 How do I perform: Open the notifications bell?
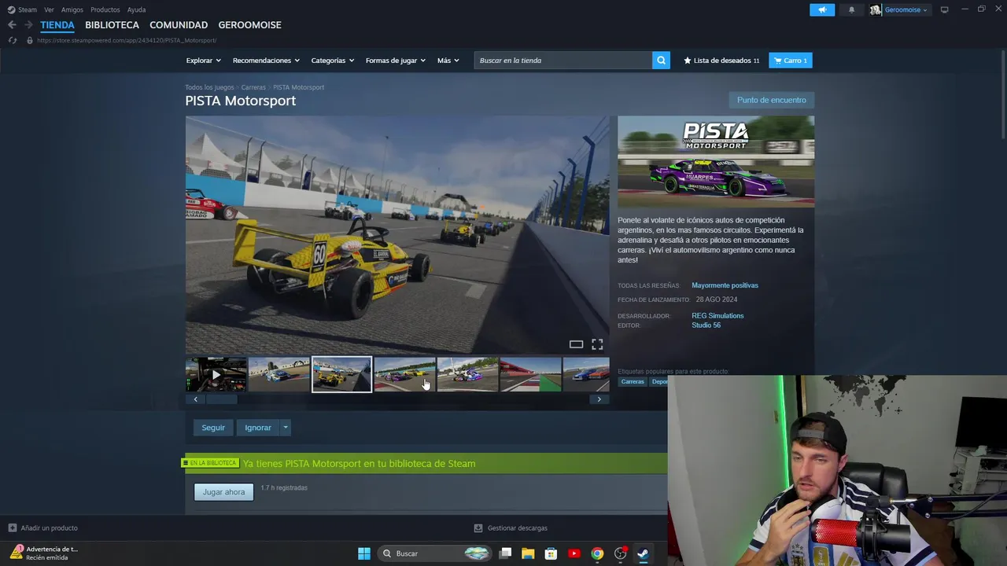[x=851, y=10]
